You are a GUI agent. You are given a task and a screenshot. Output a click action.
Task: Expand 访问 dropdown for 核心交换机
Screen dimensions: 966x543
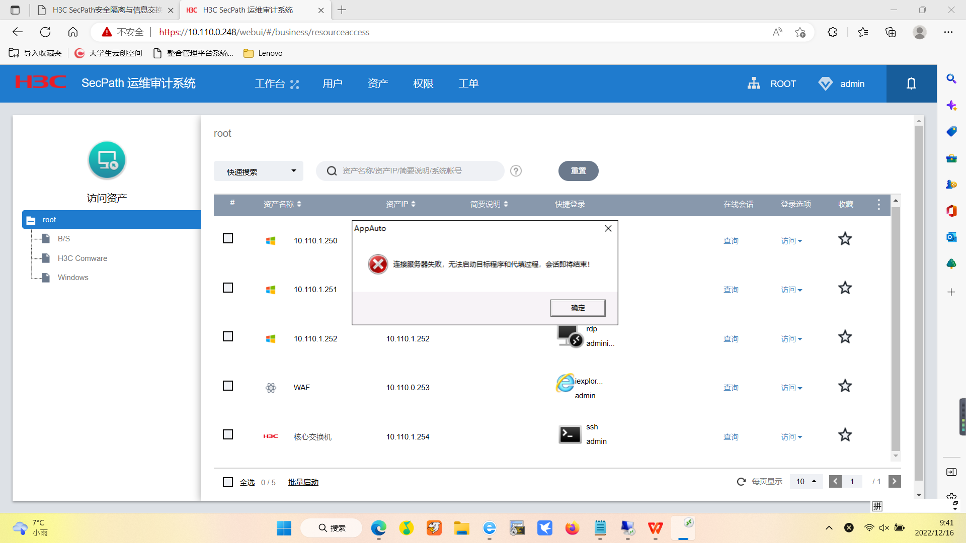[791, 437]
